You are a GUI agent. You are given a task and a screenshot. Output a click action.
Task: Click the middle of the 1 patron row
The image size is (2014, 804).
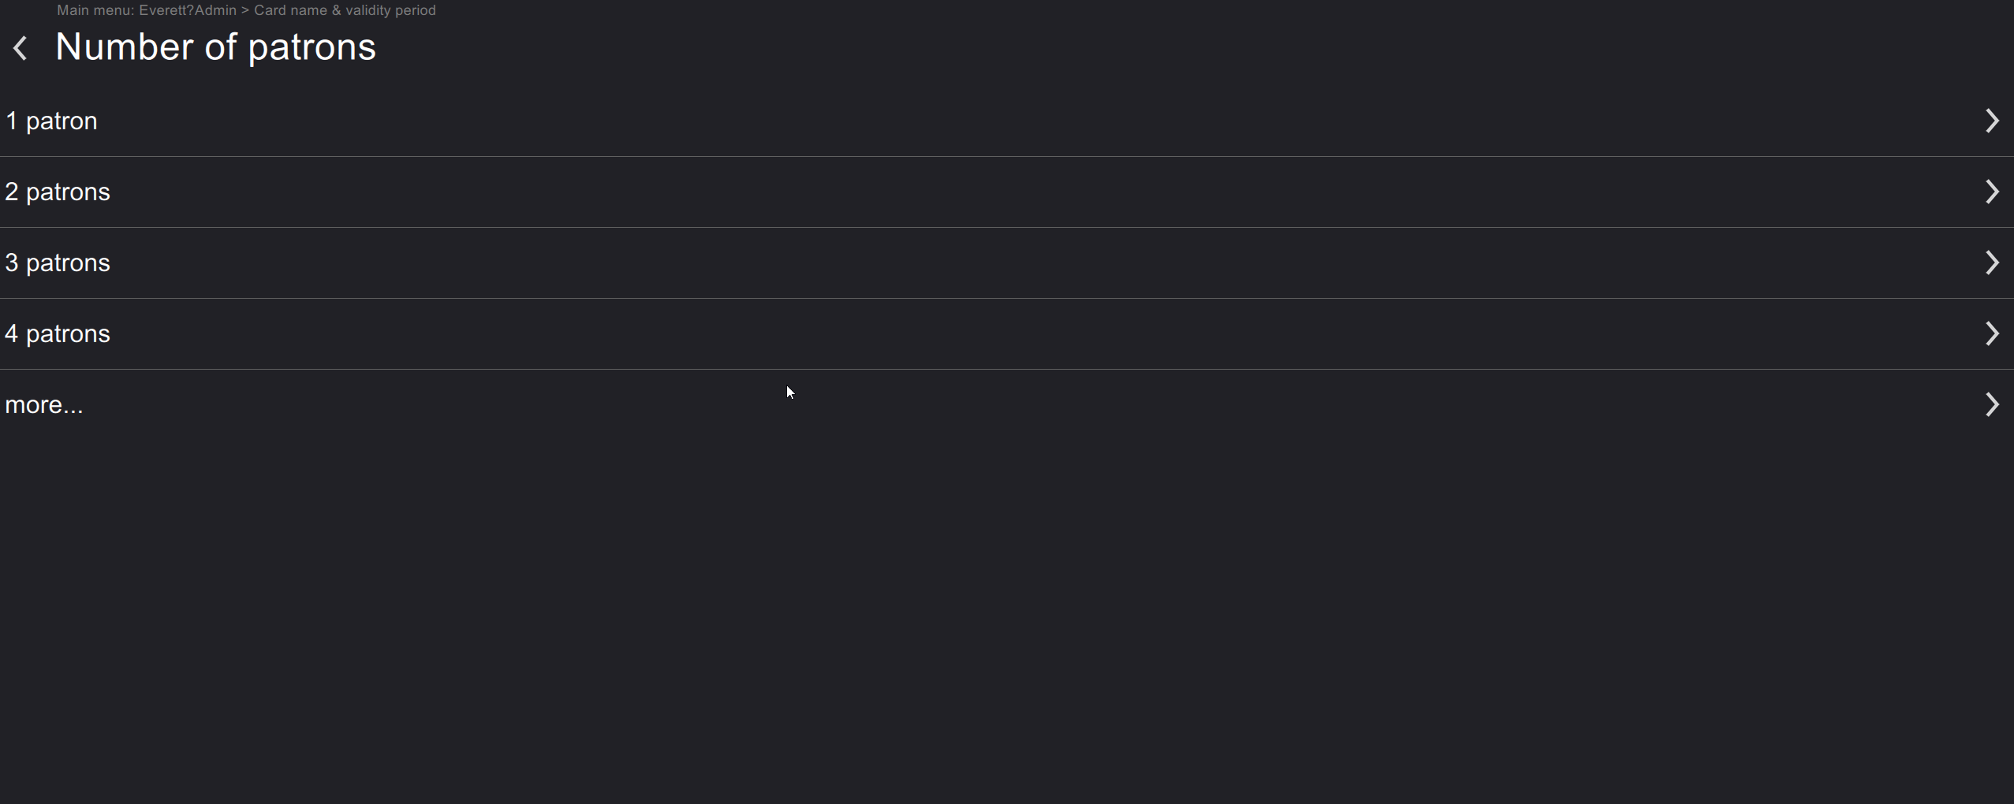point(1007,121)
